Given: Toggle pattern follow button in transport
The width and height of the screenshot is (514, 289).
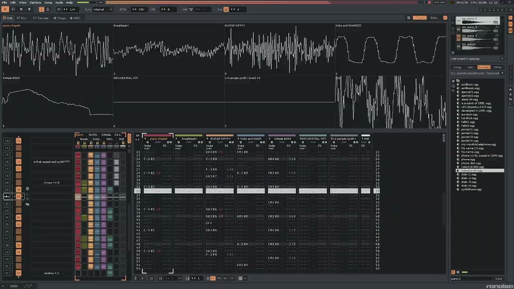Looking at the screenshot, I should tap(41, 9).
